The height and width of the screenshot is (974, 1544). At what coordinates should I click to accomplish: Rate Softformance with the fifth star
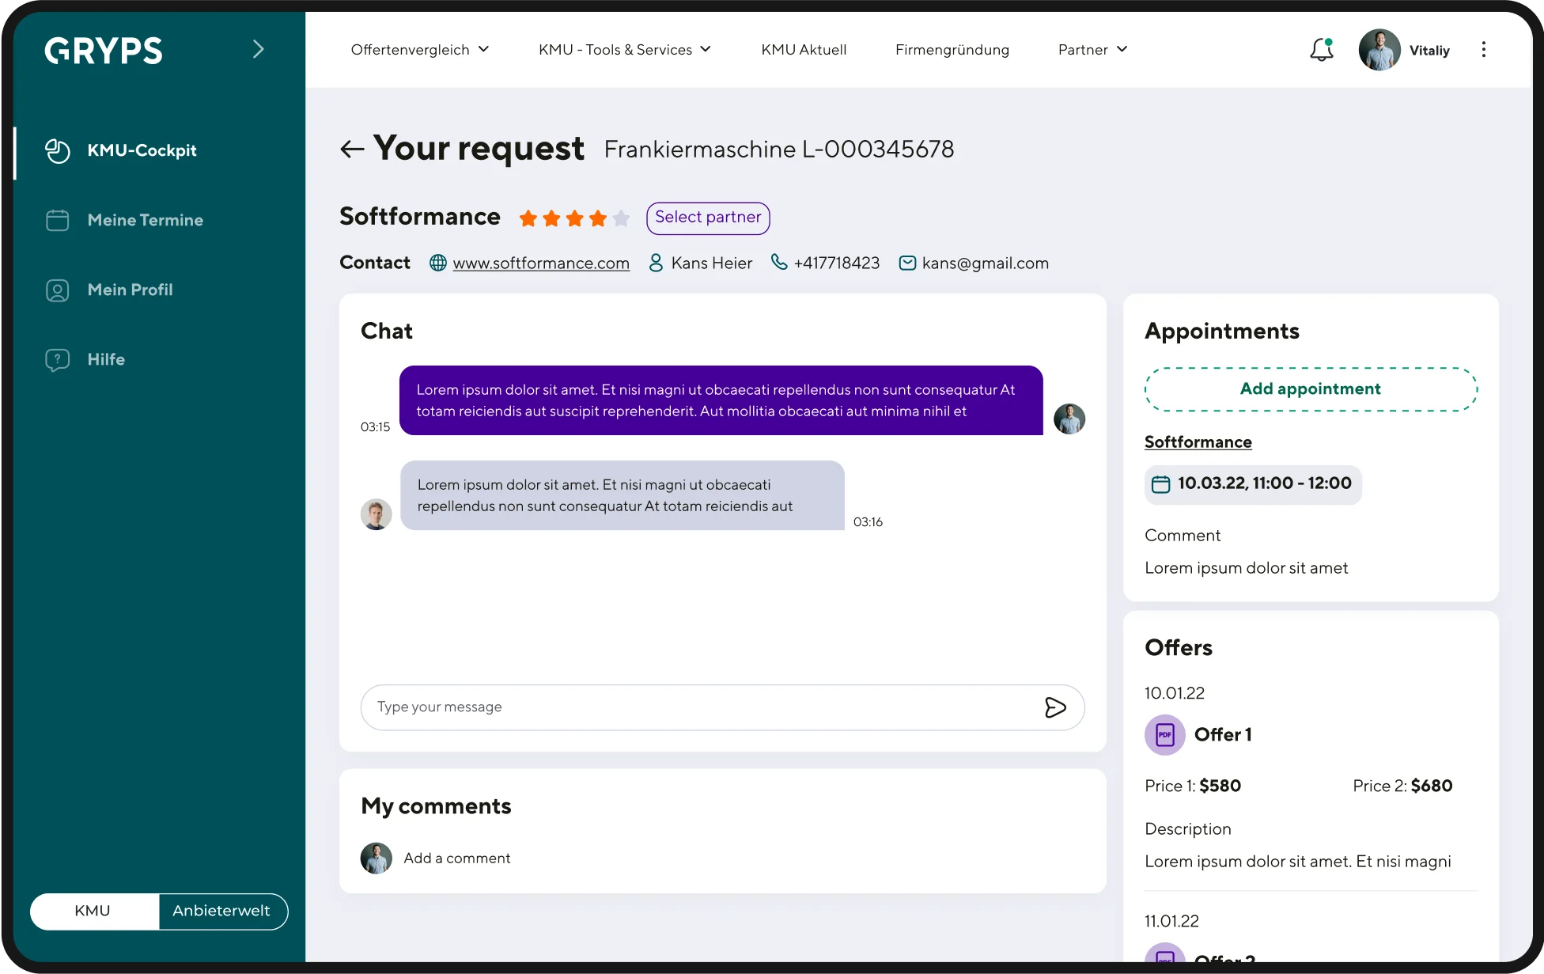pos(622,218)
